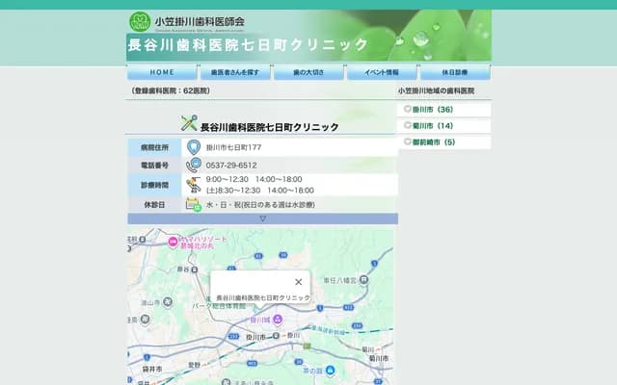Click the clinic name label in map popup
The width and height of the screenshot is (617, 385).
(x=263, y=297)
